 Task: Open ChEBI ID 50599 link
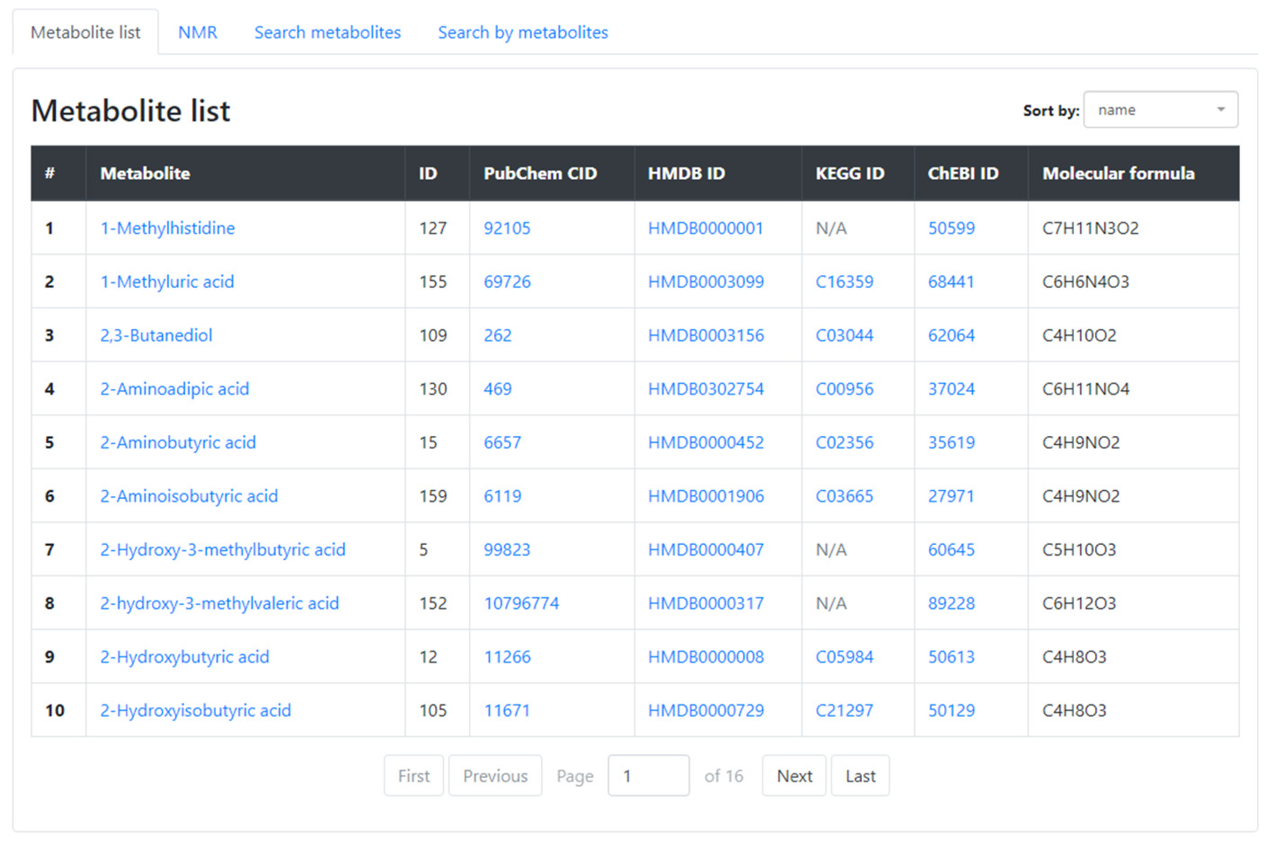point(952,228)
